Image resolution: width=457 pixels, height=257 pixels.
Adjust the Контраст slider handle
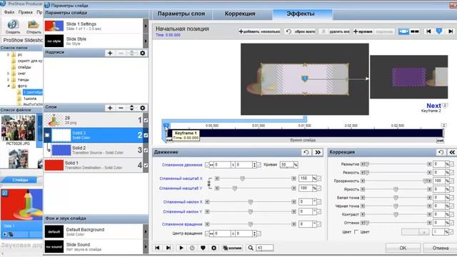point(396,214)
